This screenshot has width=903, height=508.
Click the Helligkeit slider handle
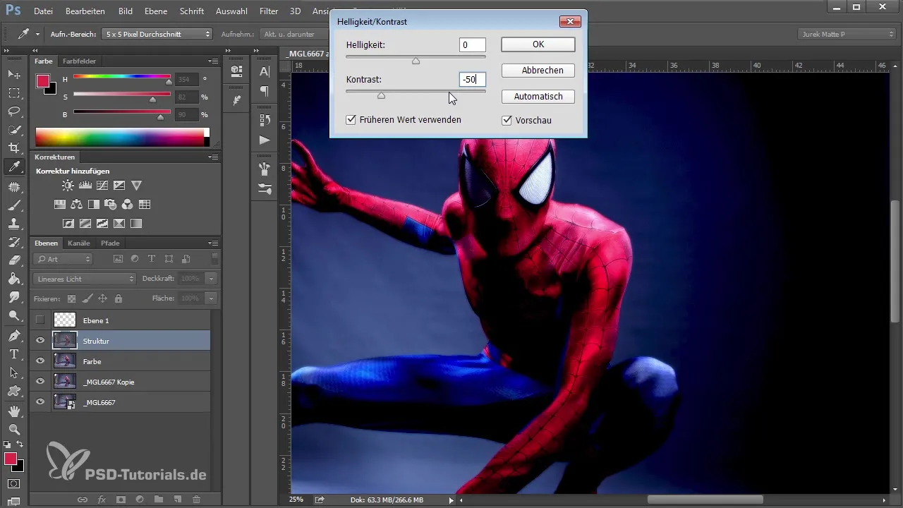416,61
